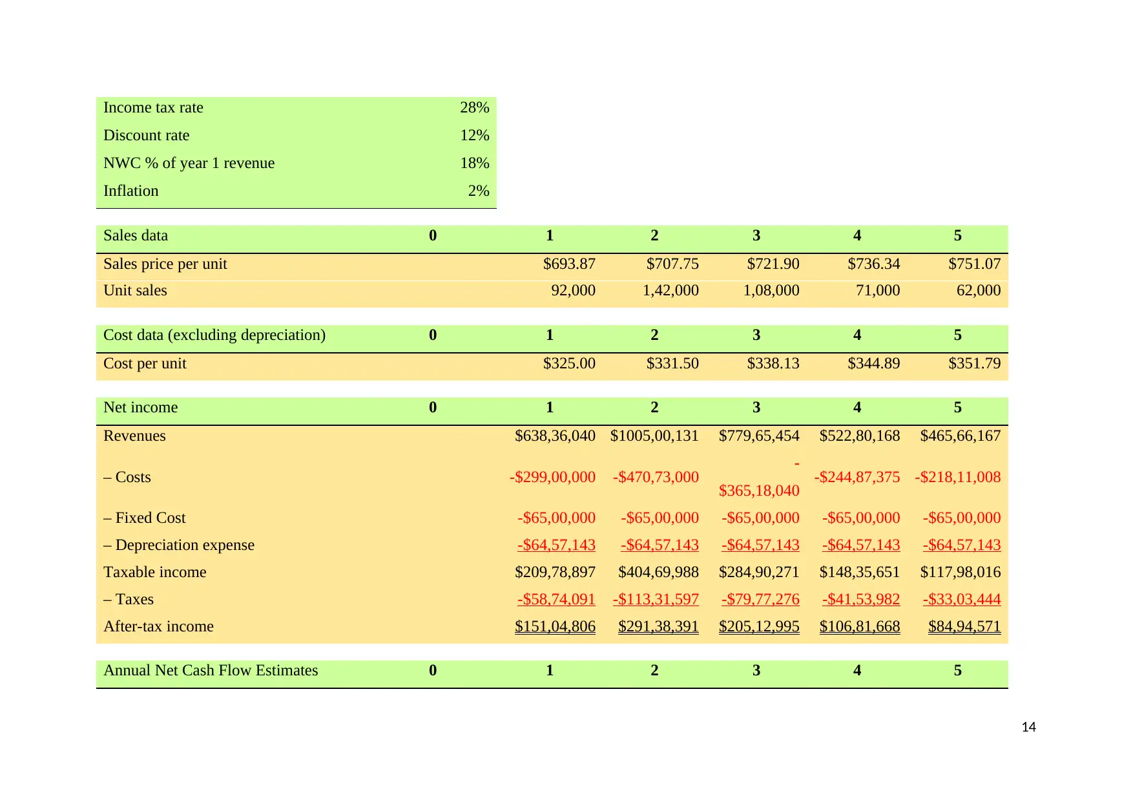Screen dimensions: 1133x802
Task: Click taxable income $284,90,271
Action: click(759, 572)
